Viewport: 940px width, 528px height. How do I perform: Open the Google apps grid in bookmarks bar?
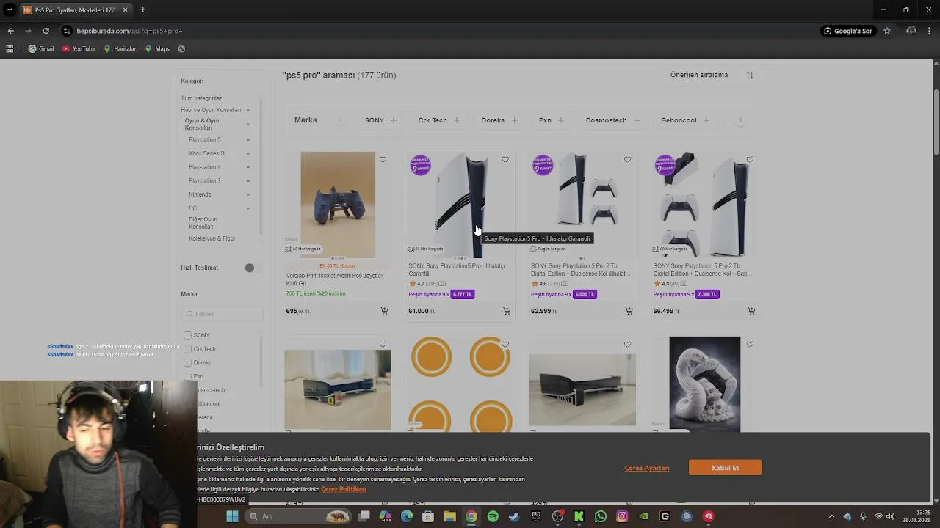(x=10, y=49)
